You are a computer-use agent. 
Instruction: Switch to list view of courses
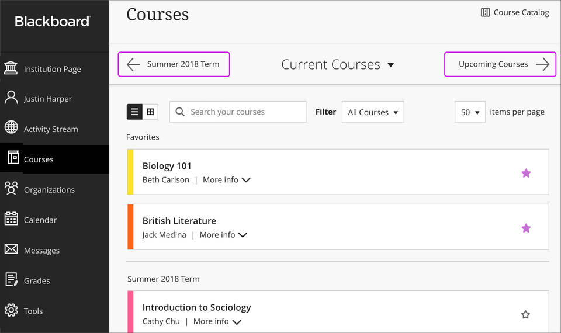point(134,112)
